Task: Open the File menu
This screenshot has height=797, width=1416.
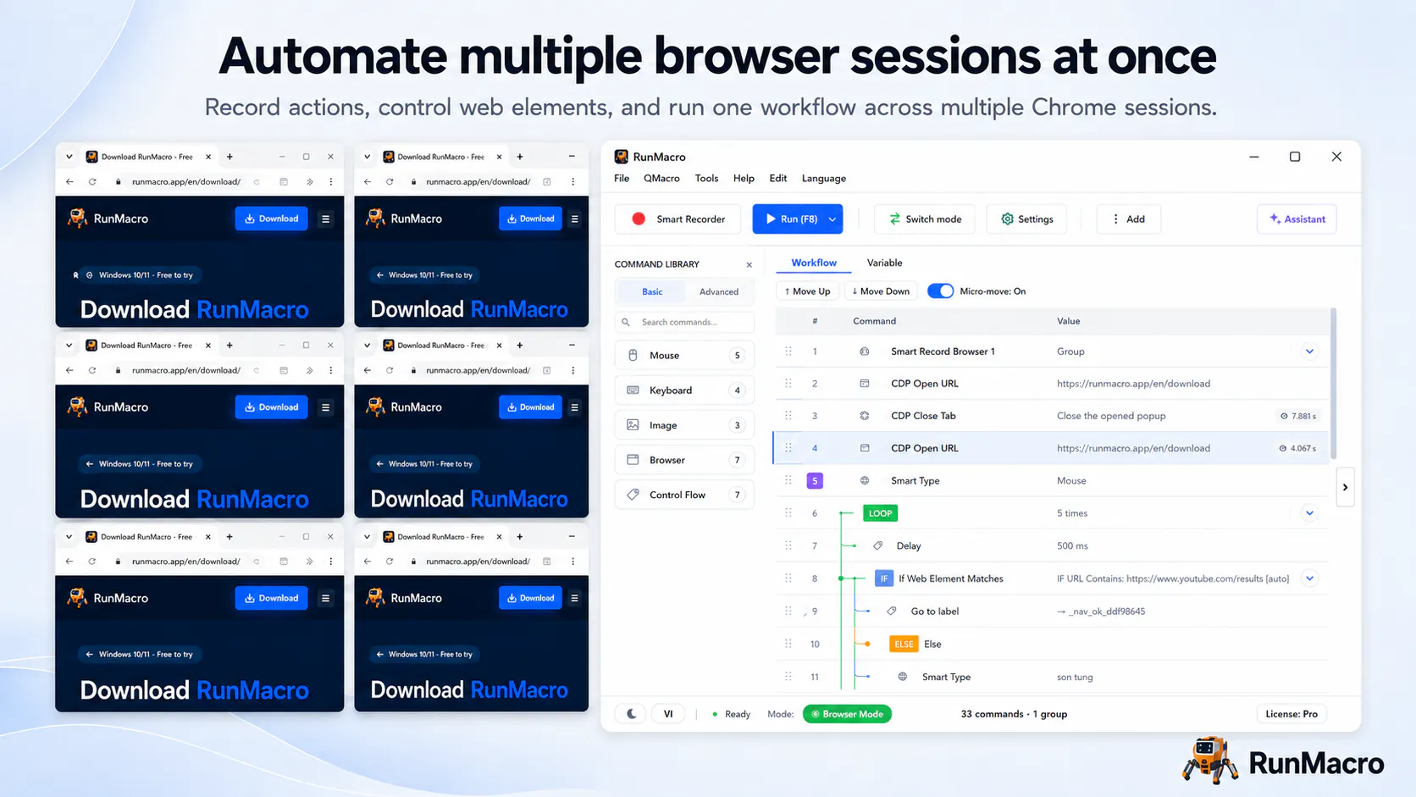Action: pos(622,179)
